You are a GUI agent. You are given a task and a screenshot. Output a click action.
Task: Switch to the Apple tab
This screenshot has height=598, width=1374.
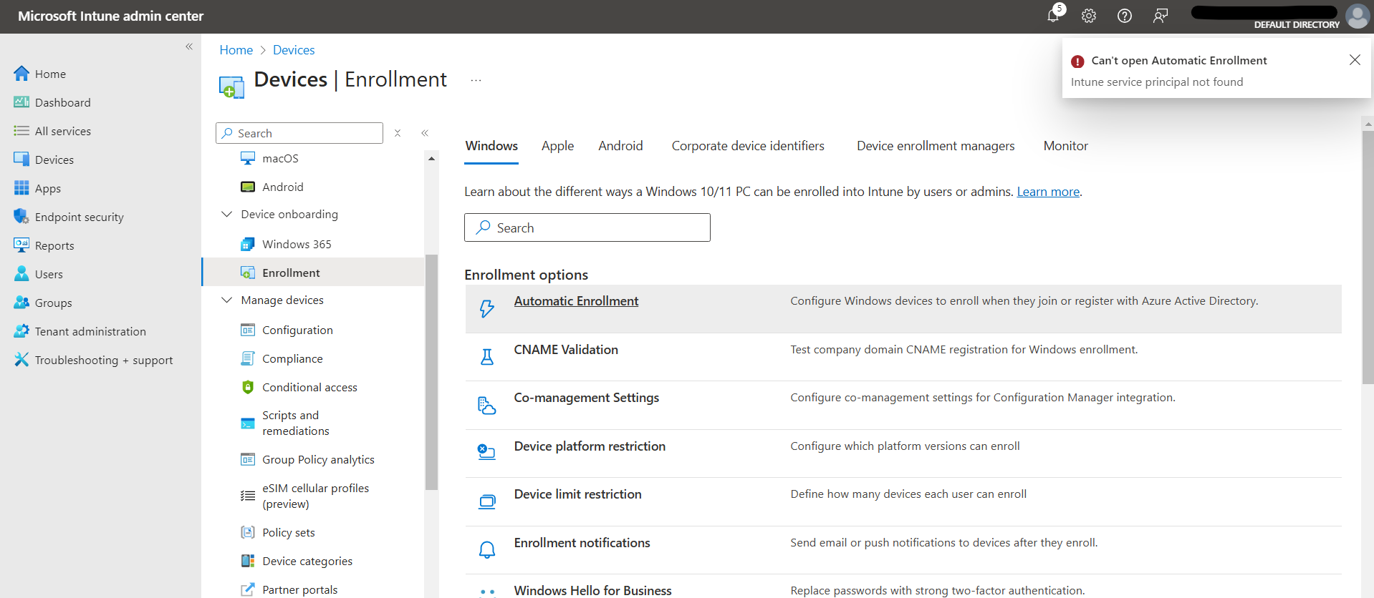[557, 146]
